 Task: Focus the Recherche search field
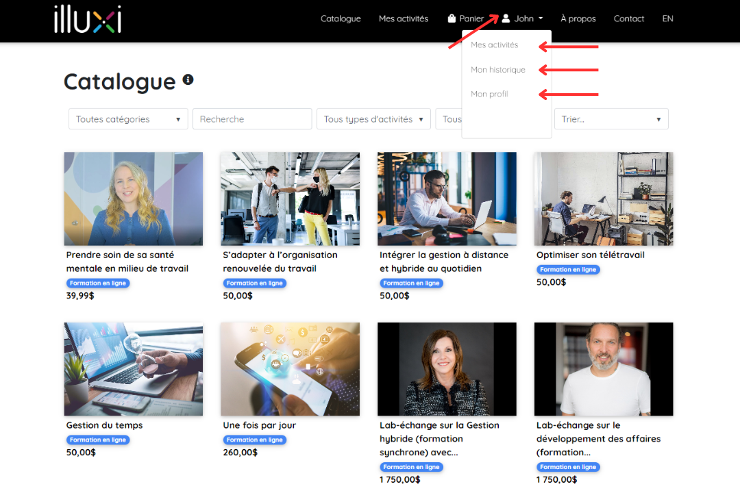point(252,119)
